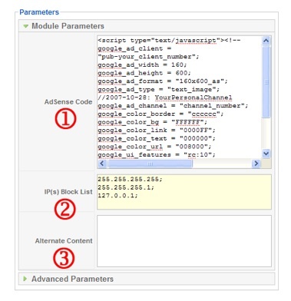Screen dimensions: 291x301
Task: Click the scroll right arrow of AdSense code box
Action: 256,164
